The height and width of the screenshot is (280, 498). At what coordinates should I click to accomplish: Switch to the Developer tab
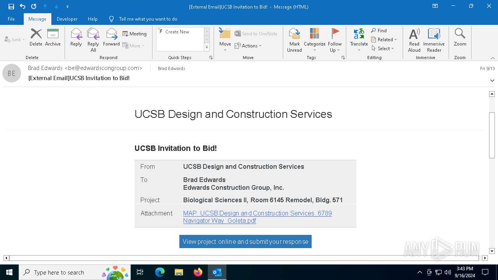(67, 19)
